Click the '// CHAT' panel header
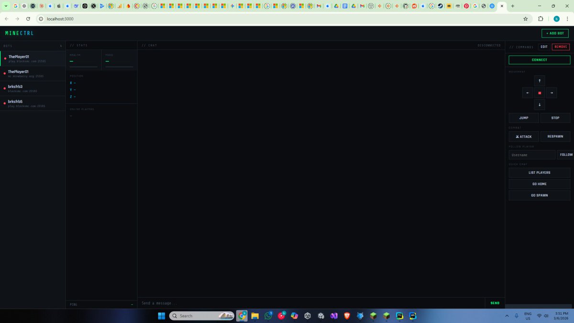Image resolution: width=574 pixels, height=323 pixels. coord(149,45)
